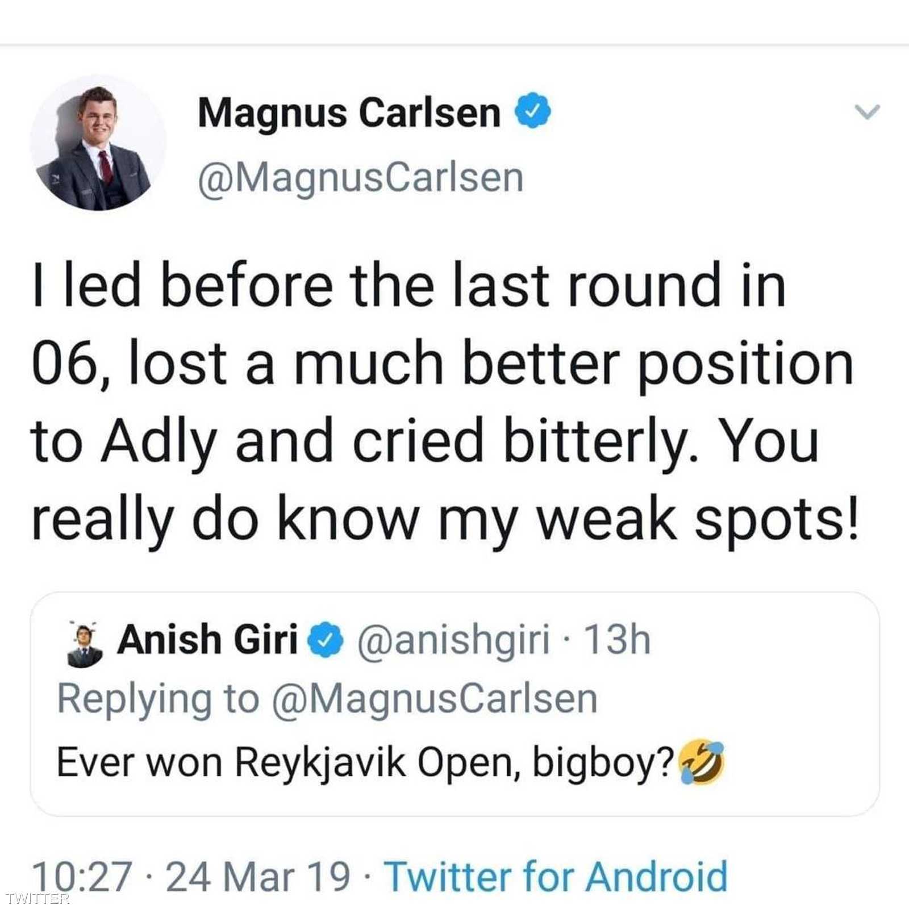Click Magnus Carlsen's profile picture
Image resolution: width=909 pixels, height=909 pixels.
point(98,143)
